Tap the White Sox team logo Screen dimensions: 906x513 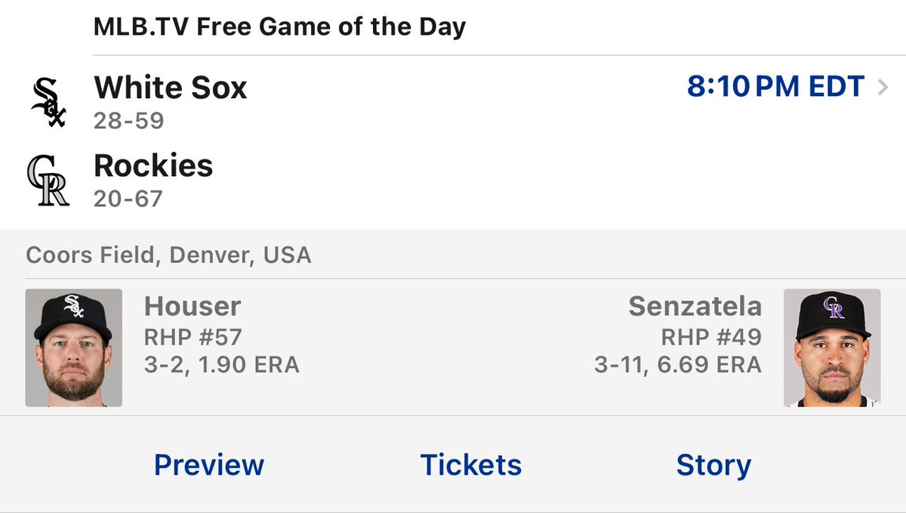tap(48, 104)
